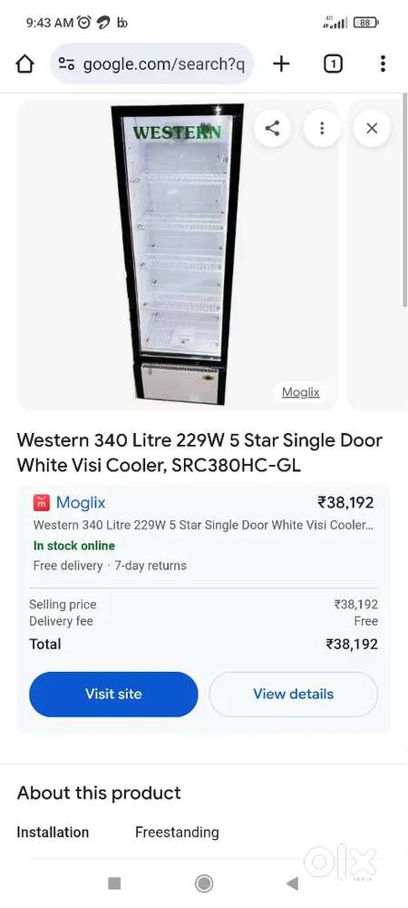The width and height of the screenshot is (408, 908).
Task: Click the View details button
Action: click(x=293, y=694)
